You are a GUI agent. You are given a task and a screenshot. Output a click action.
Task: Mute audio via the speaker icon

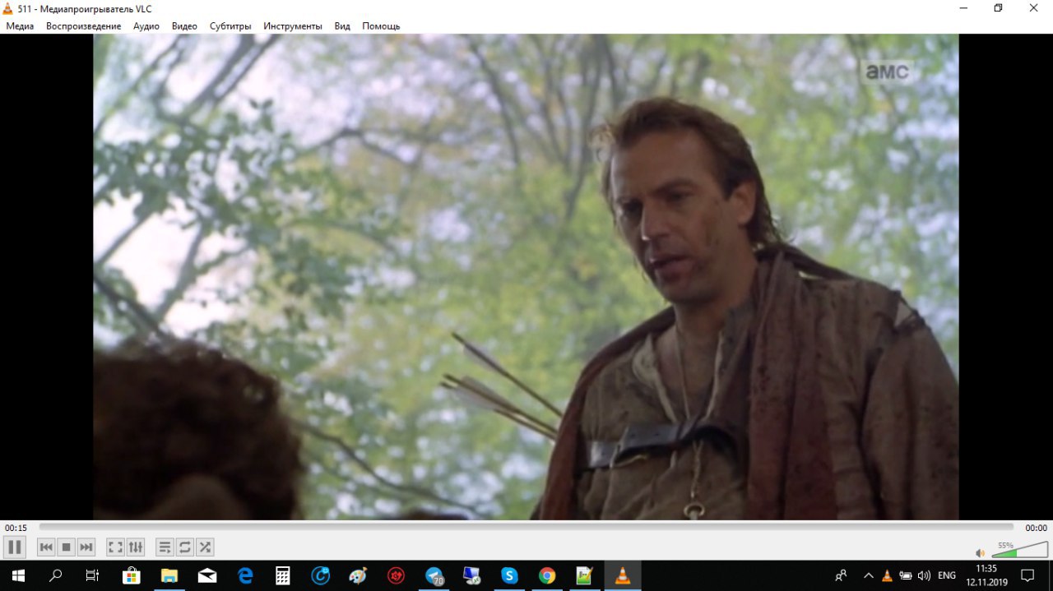[x=980, y=553]
